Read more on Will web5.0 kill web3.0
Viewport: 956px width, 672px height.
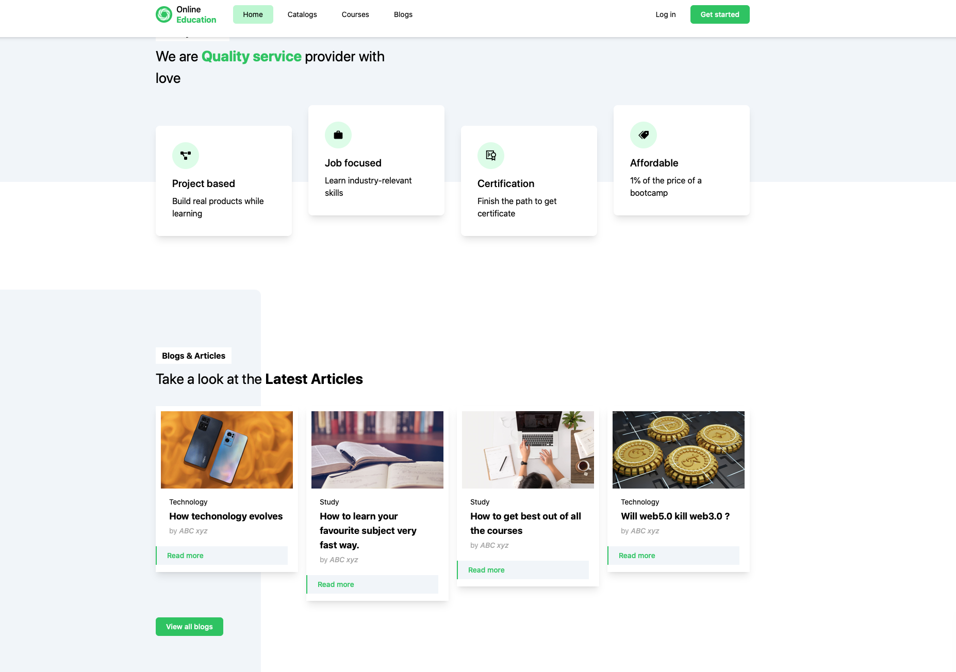(x=637, y=556)
